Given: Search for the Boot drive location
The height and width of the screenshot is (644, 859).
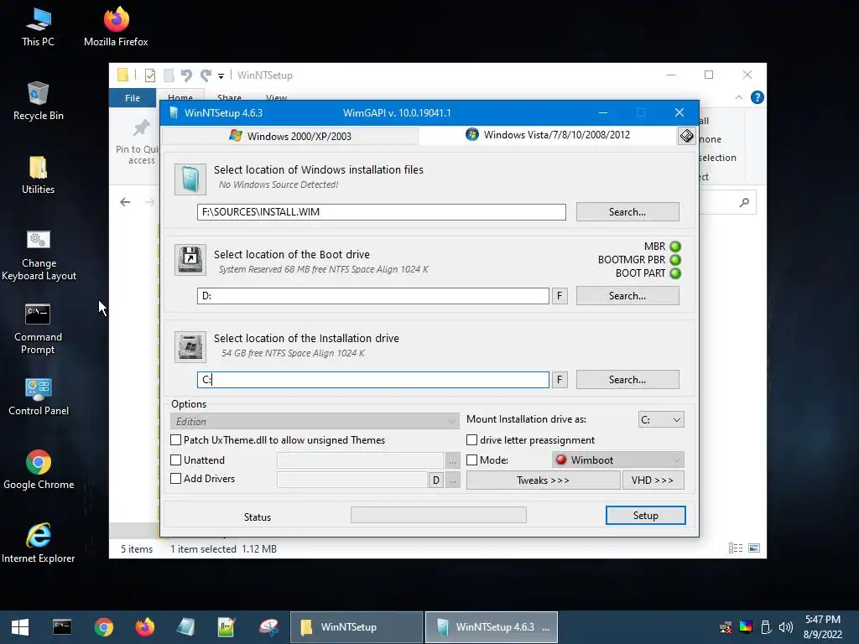Looking at the screenshot, I should 627,296.
